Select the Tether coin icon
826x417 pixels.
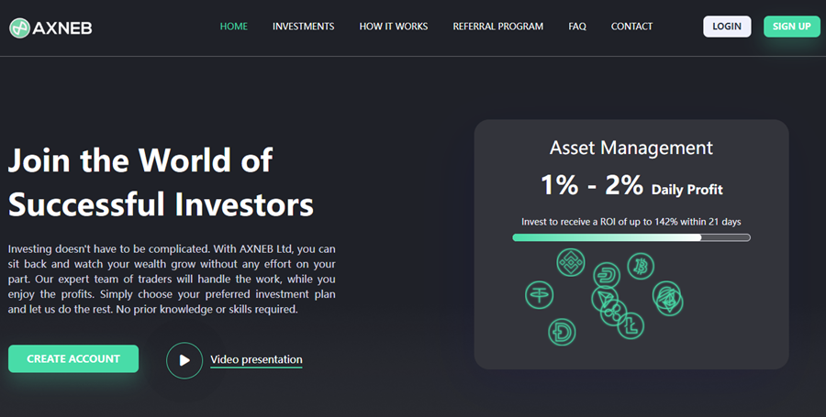tap(540, 294)
